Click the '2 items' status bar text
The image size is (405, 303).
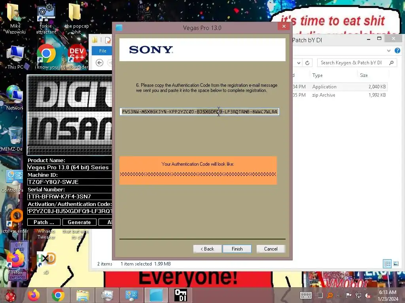click(104, 264)
